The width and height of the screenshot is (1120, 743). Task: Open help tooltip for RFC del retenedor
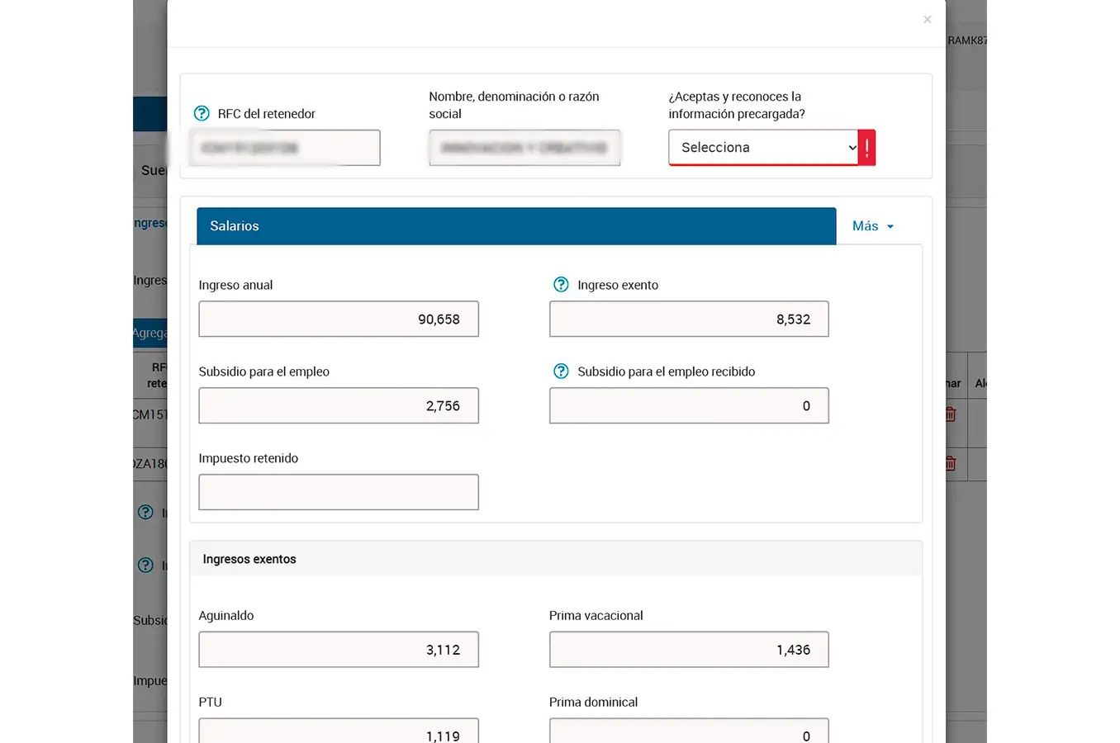pyautogui.click(x=201, y=114)
